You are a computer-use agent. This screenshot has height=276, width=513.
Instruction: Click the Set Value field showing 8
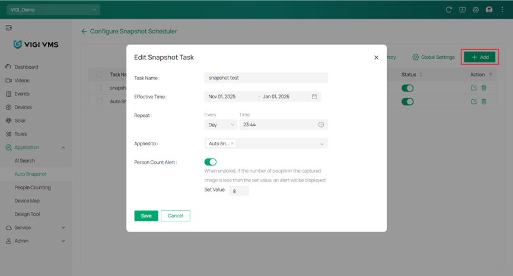point(239,191)
